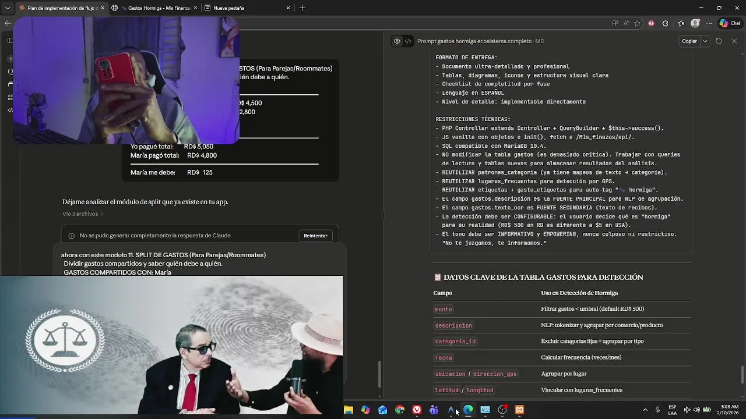Reload the artifact with the refresh icon

[x=719, y=41]
